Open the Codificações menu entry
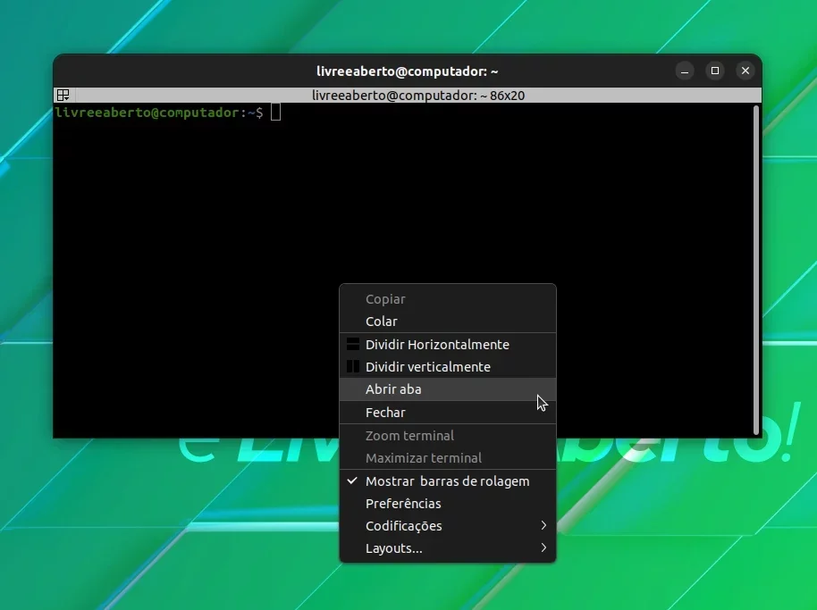This screenshot has width=817, height=610. tap(448, 526)
